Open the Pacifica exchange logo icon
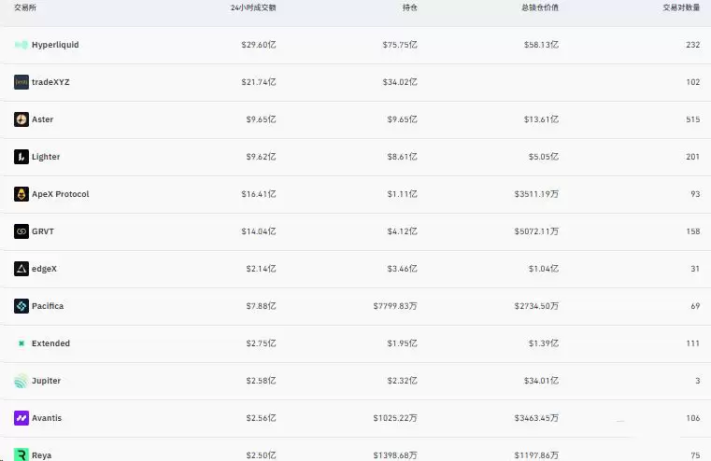This screenshot has width=711, height=461. (x=21, y=306)
